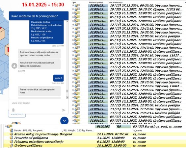Expand the row dated 30.12.2024. 12:00:00
This screenshot has height=148, width=186.
[73, 36]
